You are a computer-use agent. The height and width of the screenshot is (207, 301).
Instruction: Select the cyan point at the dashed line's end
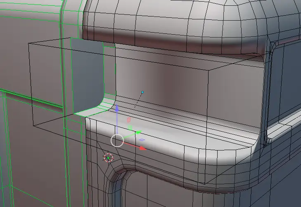[142, 92]
